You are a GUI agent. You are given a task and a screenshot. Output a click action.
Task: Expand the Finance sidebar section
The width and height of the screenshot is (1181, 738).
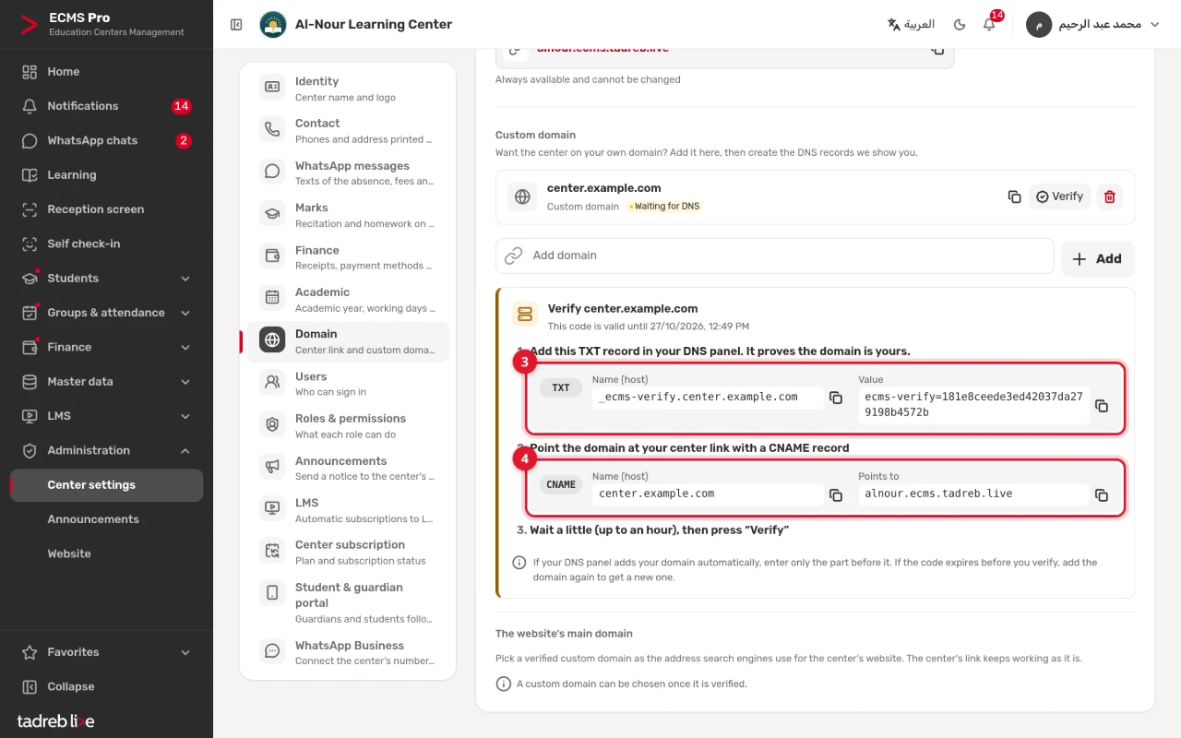point(106,347)
